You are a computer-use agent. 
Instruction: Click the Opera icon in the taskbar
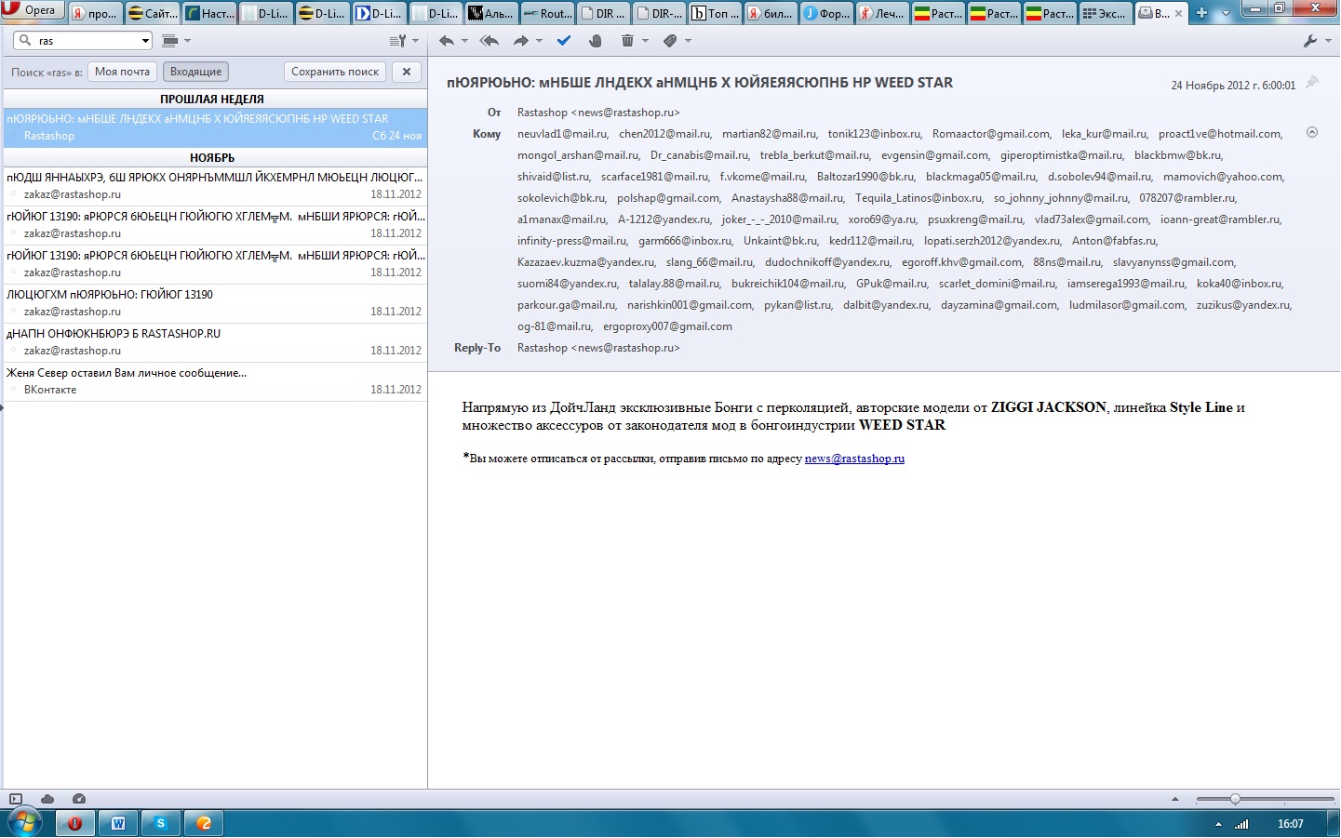click(74, 823)
